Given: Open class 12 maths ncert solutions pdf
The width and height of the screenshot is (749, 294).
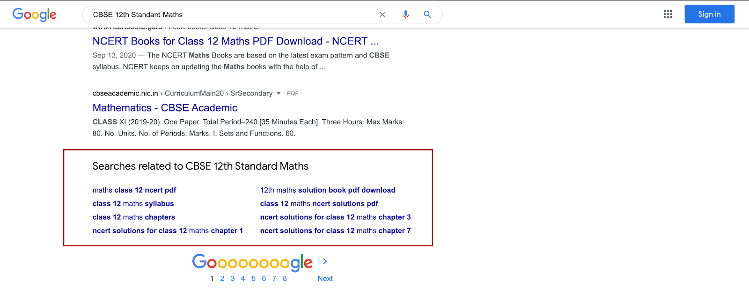Looking at the screenshot, I should pyautogui.click(x=319, y=204).
